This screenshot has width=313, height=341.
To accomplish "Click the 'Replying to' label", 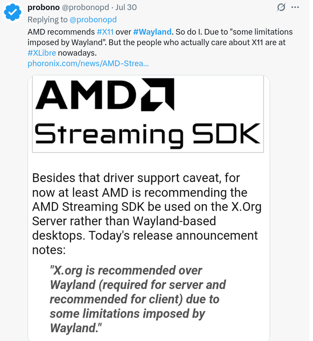I will click(x=47, y=20).
